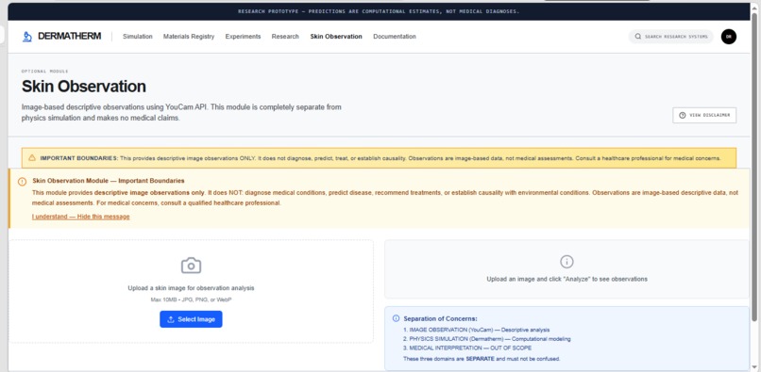Click the warning triangle icon in Important Boundaries banner

[x=32, y=158]
